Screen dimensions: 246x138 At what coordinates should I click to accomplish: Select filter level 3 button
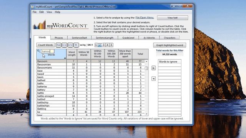(x=103, y=45)
